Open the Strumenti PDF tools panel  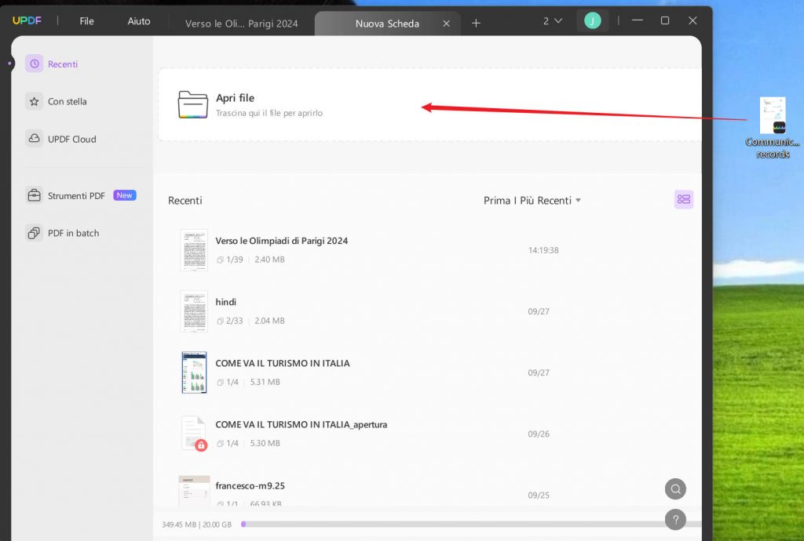34,195
